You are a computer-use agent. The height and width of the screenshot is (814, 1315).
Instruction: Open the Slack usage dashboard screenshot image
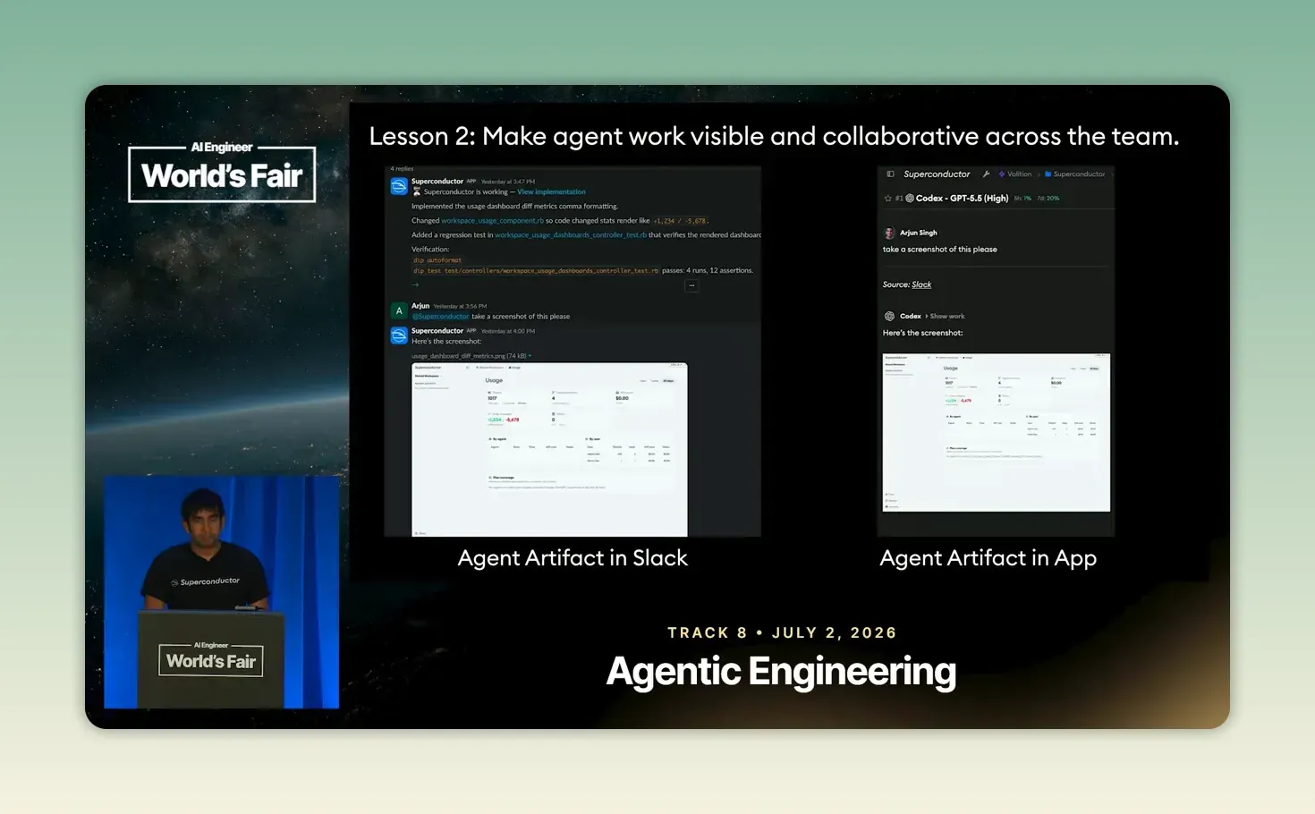point(549,449)
